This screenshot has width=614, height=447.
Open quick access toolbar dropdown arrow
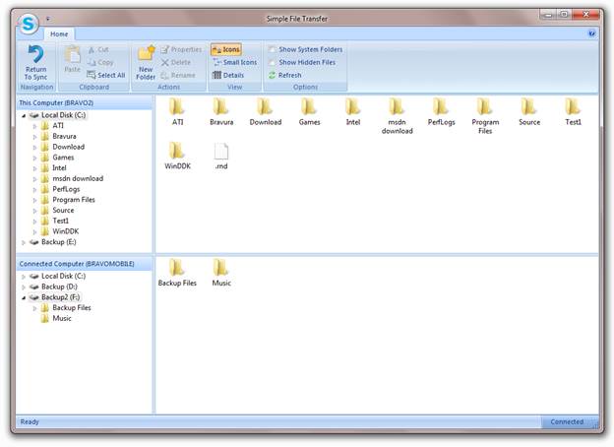[x=48, y=19]
